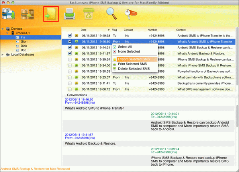Select the Dick contact in the sidebar
This screenshot has width=239, height=172.
click(x=24, y=46)
